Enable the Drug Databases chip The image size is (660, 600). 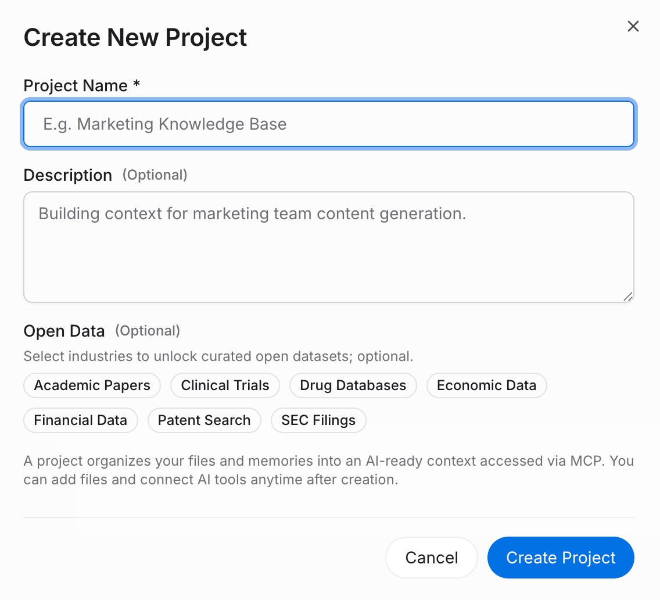click(x=353, y=385)
